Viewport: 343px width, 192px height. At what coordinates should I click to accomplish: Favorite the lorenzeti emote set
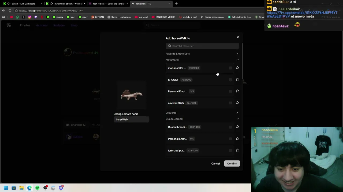[237, 150]
